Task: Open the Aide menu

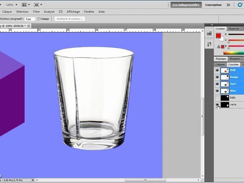Action: pos(101,12)
